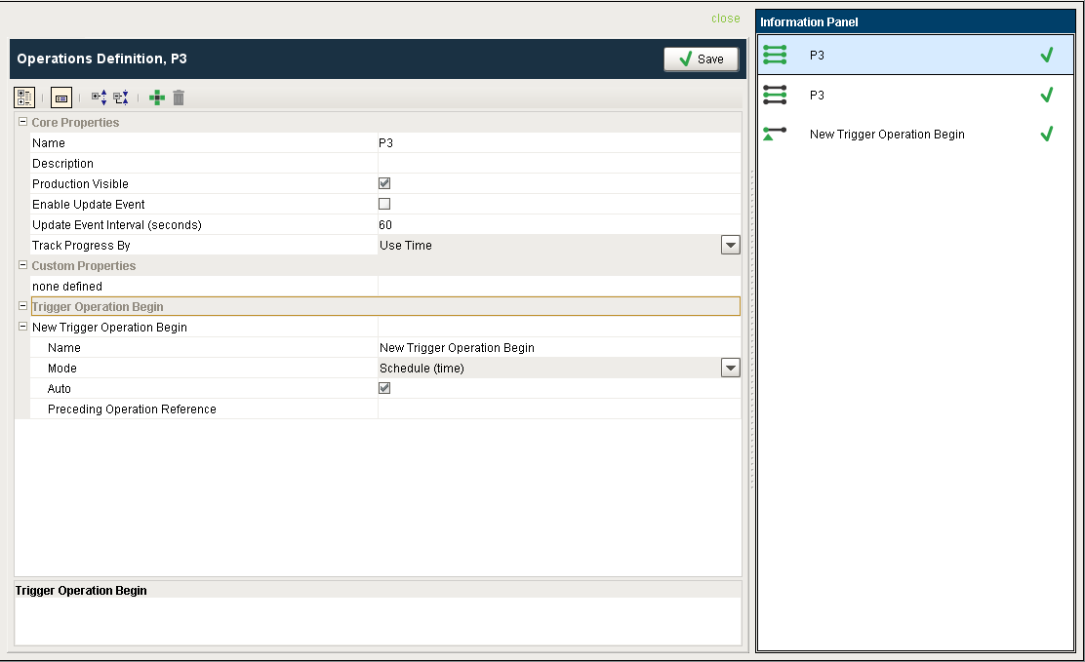The height and width of the screenshot is (662, 1085).
Task: Click the categorized view toolbar icon
Action: point(24,97)
